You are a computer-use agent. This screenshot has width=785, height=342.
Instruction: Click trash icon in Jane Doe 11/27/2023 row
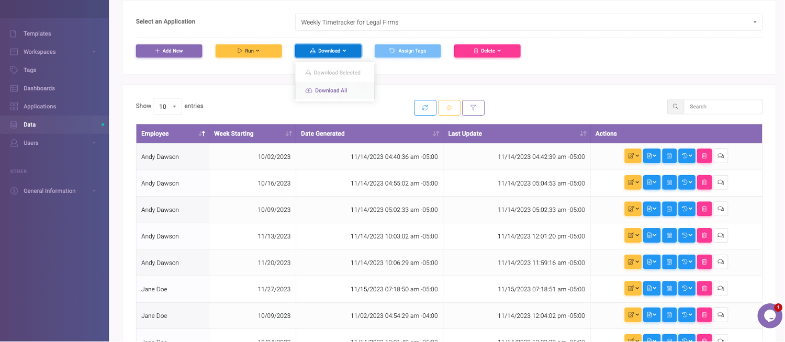(x=704, y=289)
